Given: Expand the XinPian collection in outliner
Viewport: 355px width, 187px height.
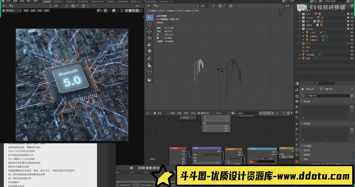Looking at the screenshot, I should pyautogui.click(x=300, y=18).
